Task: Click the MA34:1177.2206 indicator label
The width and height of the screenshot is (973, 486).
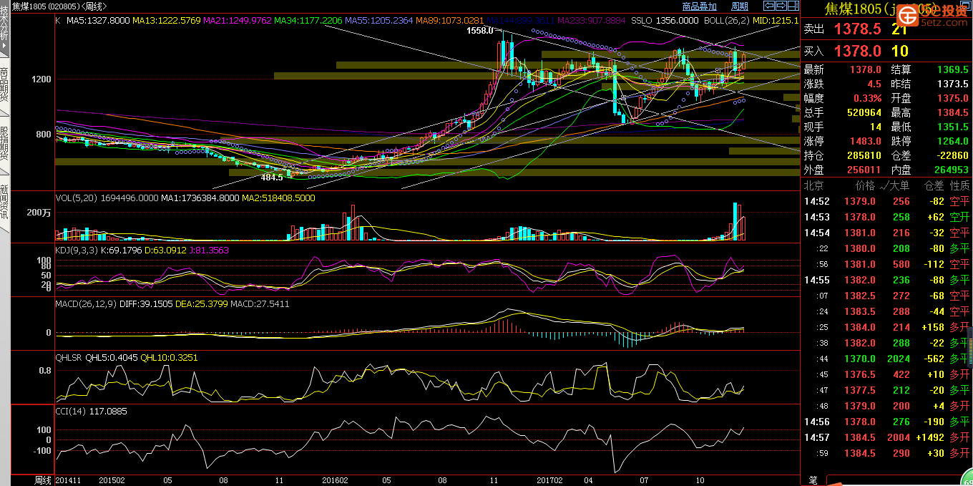Action: [308, 21]
